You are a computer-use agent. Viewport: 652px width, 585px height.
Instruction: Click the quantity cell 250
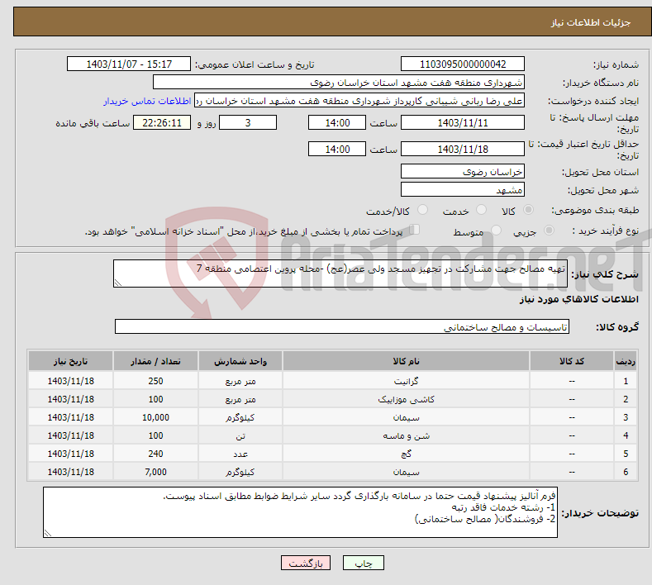point(155,381)
